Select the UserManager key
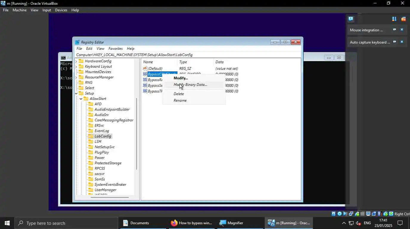 [105, 190]
